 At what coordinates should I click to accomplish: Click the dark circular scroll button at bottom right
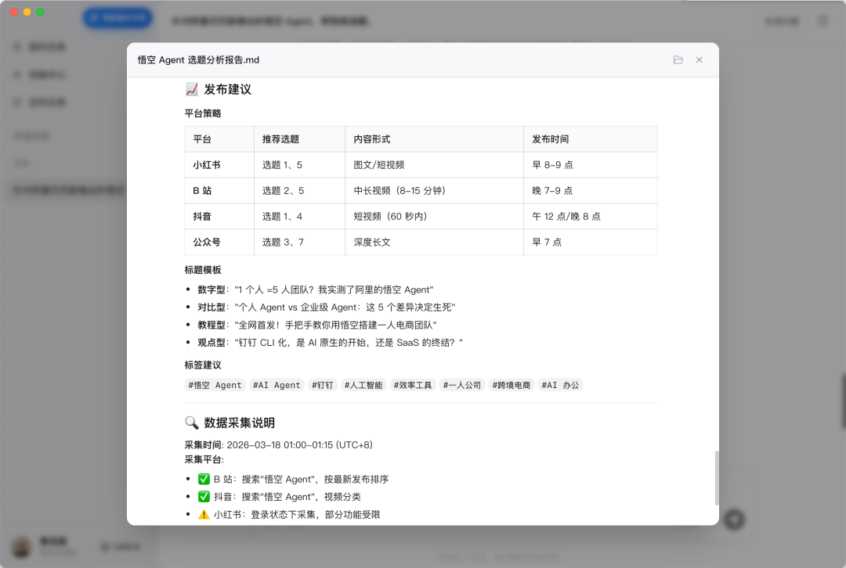pyautogui.click(x=735, y=519)
